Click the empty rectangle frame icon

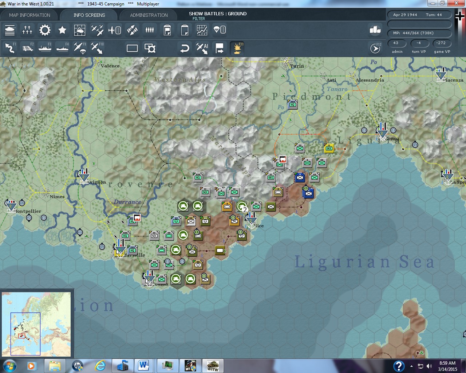pos(132,48)
